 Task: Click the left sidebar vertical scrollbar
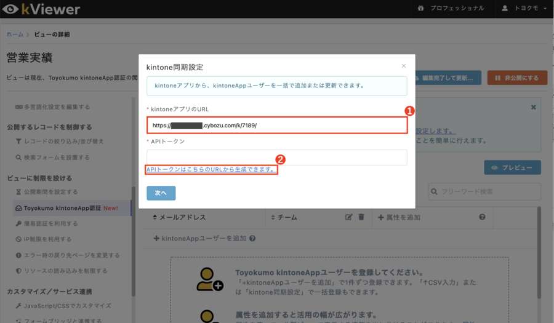click(x=133, y=241)
